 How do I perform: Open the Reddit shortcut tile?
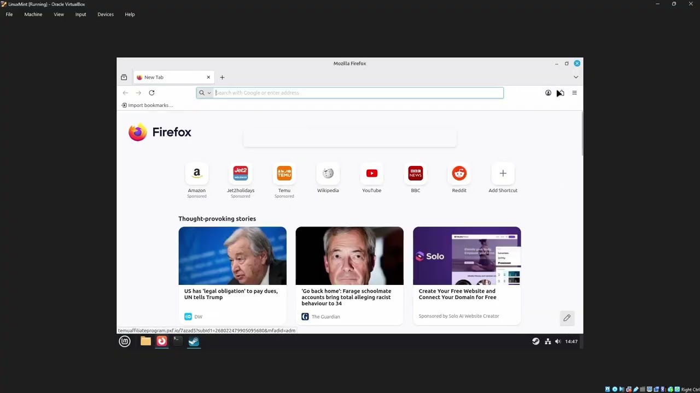click(x=459, y=174)
